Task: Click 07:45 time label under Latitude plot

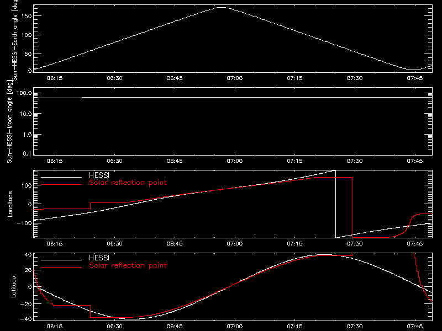Action: [415, 327]
